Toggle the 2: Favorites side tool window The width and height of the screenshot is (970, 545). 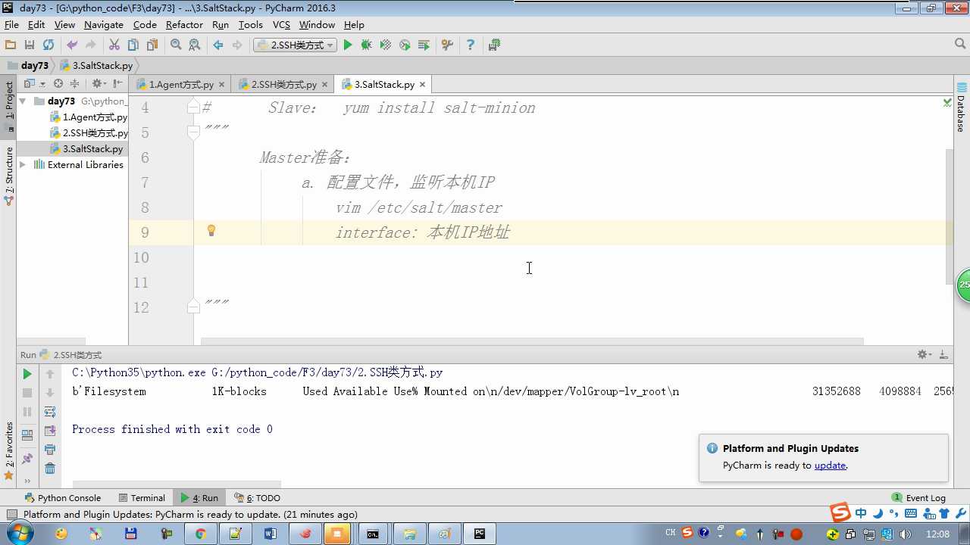pos(9,450)
